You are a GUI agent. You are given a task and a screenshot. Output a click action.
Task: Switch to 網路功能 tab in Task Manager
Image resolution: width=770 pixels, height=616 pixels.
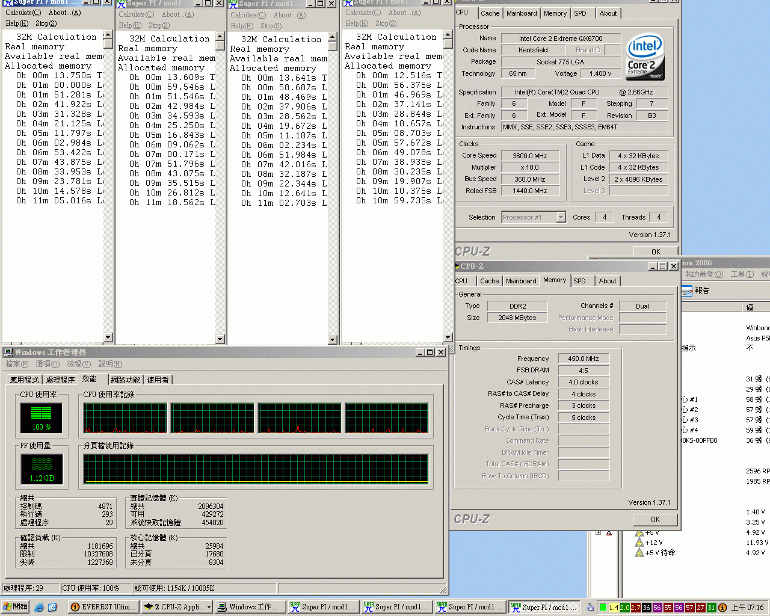point(125,380)
